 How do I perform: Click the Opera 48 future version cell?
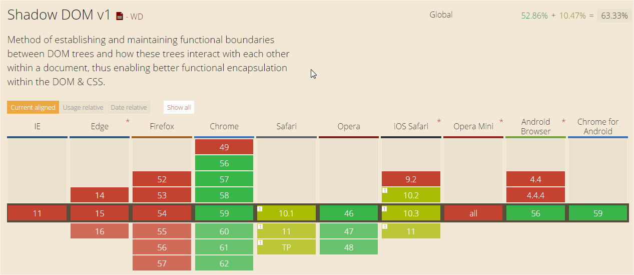point(349,247)
